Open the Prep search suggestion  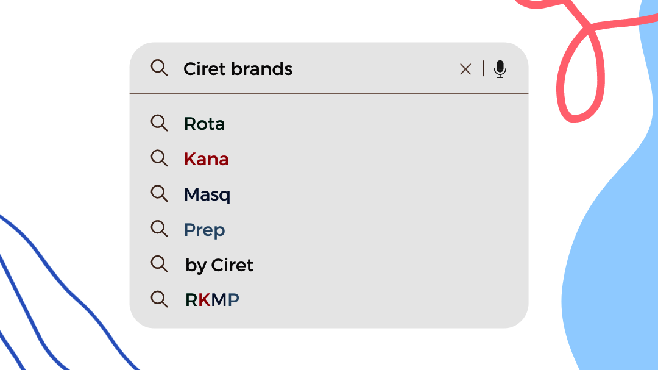(x=204, y=230)
